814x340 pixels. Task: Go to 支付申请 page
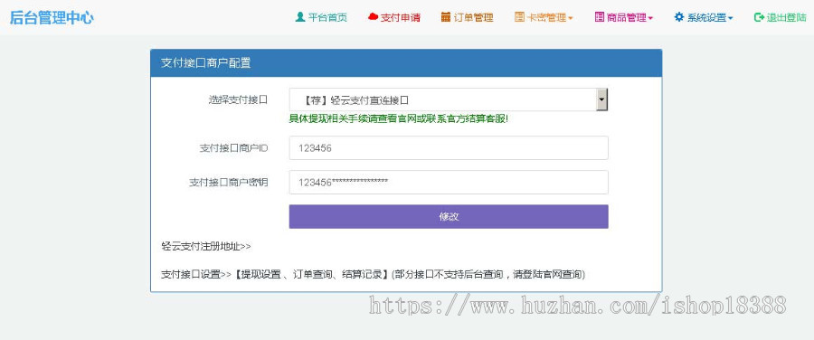(394, 17)
